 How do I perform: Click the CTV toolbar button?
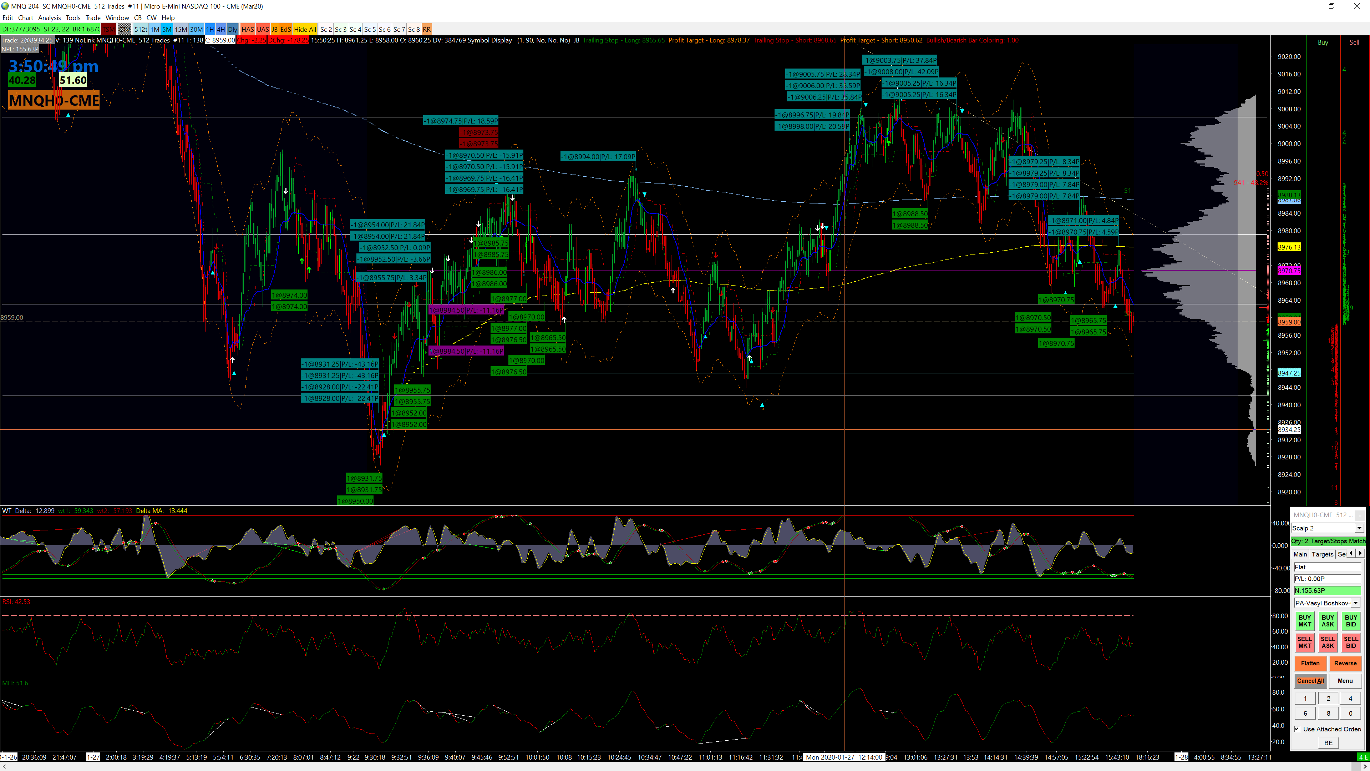click(x=125, y=29)
